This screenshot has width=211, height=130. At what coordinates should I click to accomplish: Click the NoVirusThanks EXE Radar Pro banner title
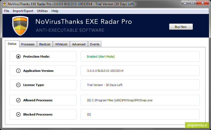84,22
